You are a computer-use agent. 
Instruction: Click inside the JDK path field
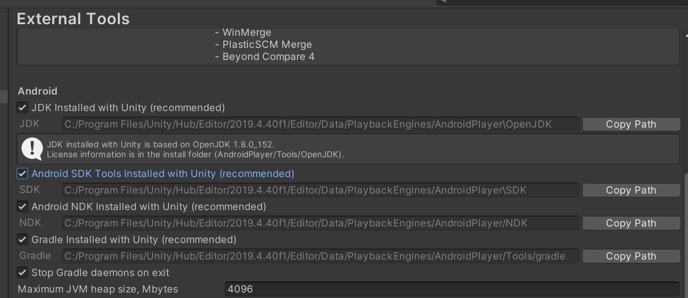[x=319, y=124]
